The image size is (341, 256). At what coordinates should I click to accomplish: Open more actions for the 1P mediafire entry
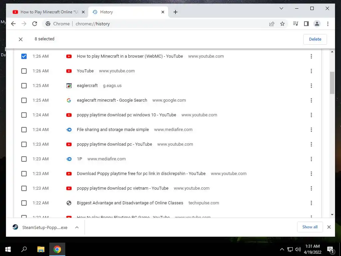click(x=311, y=159)
